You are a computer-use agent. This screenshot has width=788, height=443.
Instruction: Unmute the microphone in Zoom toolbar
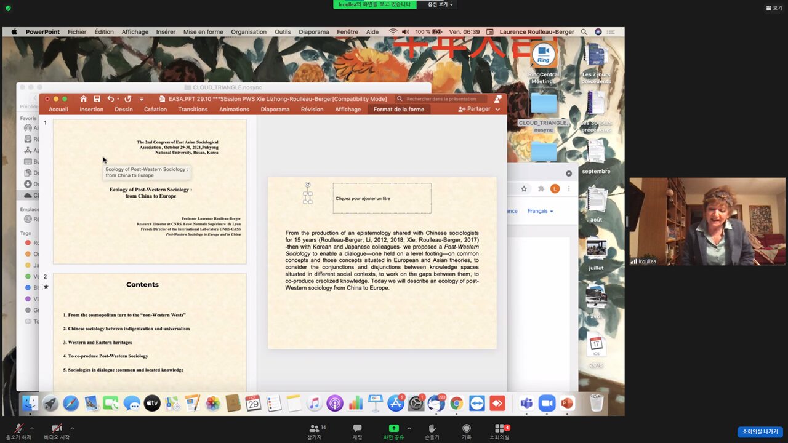click(18, 428)
